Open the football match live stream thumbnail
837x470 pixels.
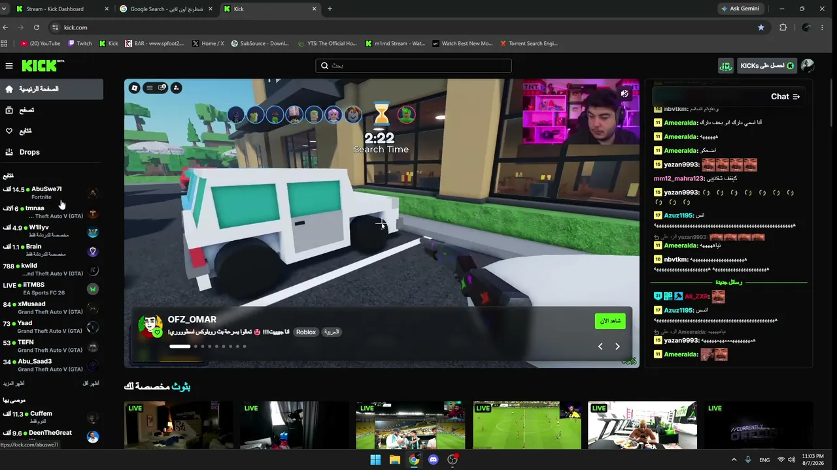527,425
